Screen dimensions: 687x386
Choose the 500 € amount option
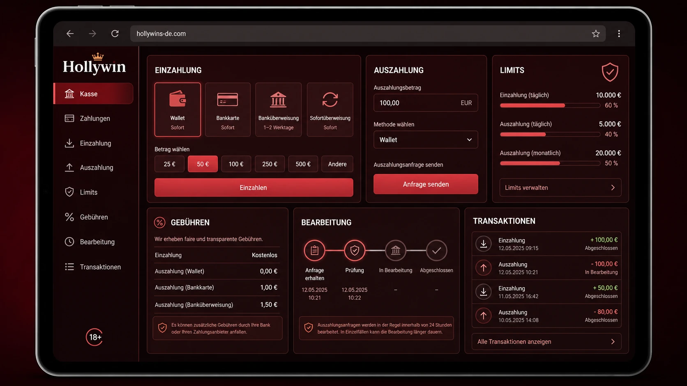pyautogui.click(x=303, y=164)
